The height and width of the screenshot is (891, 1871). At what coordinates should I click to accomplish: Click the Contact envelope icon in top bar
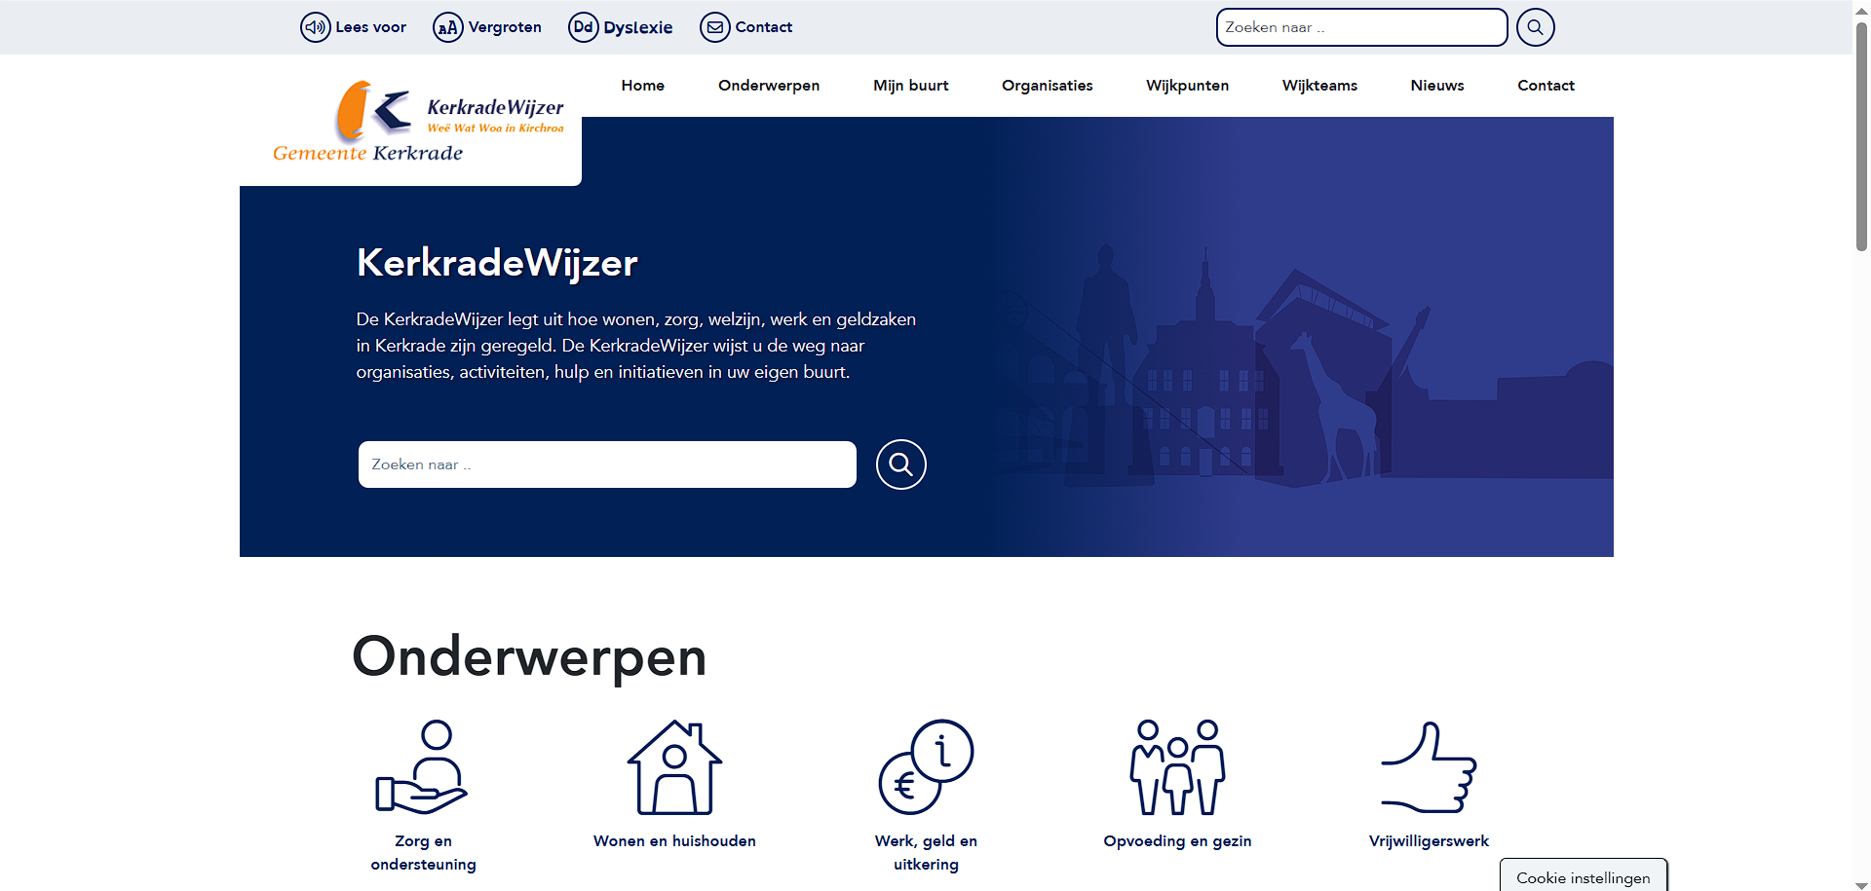click(x=714, y=27)
